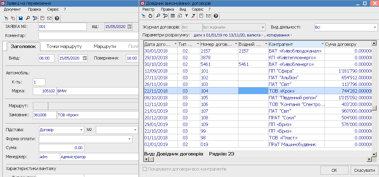Select ПАТ "Південний регіон" contract row
379x177 pixels.
click(258, 97)
